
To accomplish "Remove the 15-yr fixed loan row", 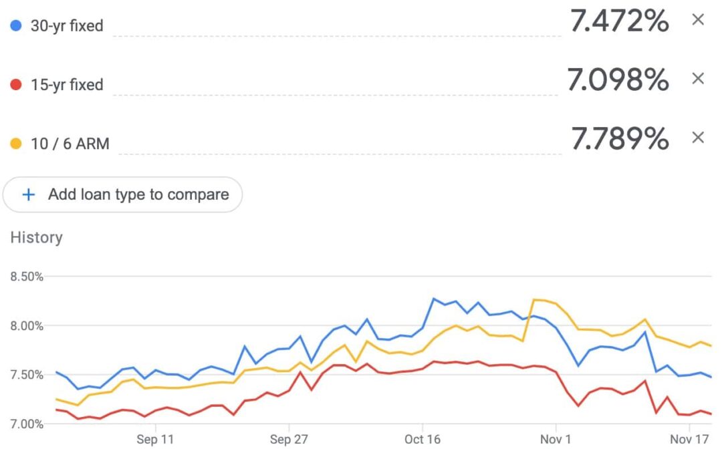I will tap(697, 79).
